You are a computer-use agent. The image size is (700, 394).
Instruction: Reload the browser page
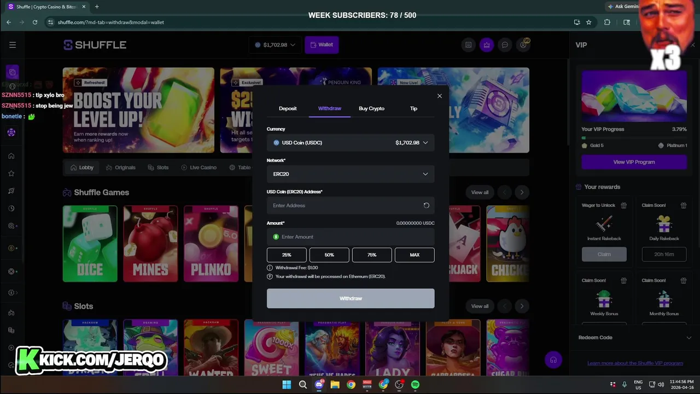tap(35, 22)
